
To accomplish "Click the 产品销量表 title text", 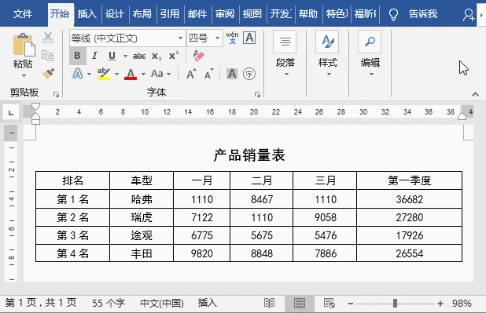I will [x=249, y=155].
